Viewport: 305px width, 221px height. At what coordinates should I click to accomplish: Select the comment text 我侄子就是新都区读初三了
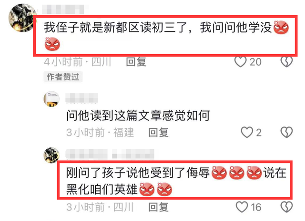[115, 28]
